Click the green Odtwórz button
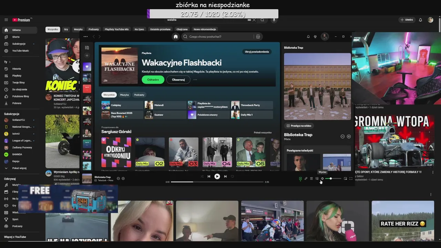This screenshot has width=441, height=248. coord(153,80)
